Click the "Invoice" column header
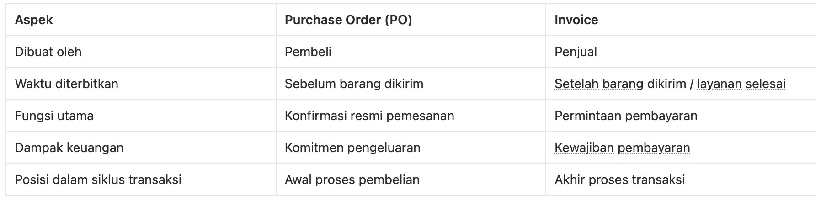Viewport: 821px width, 200px height. (576, 20)
